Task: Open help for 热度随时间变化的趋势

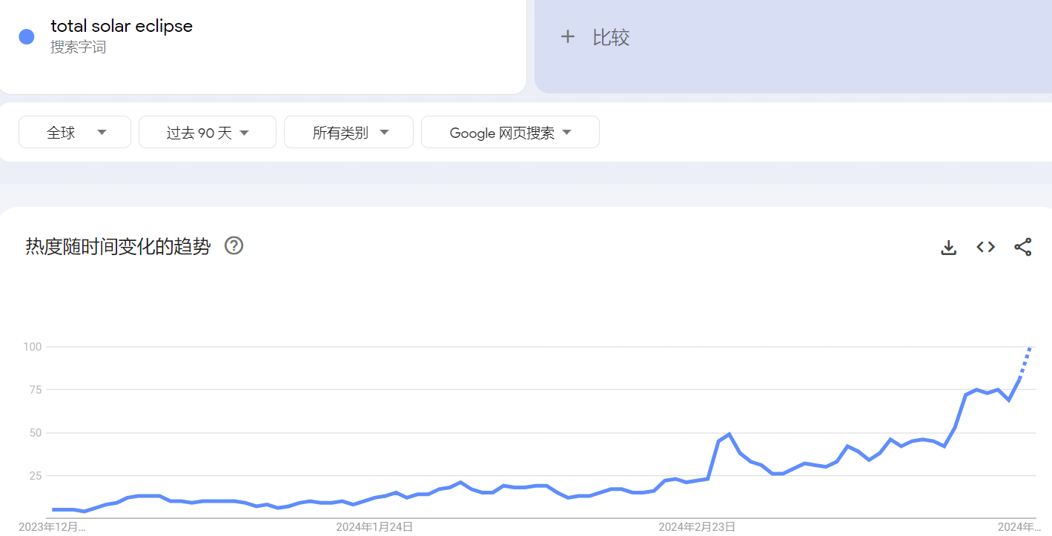Action: coord(234,245)
